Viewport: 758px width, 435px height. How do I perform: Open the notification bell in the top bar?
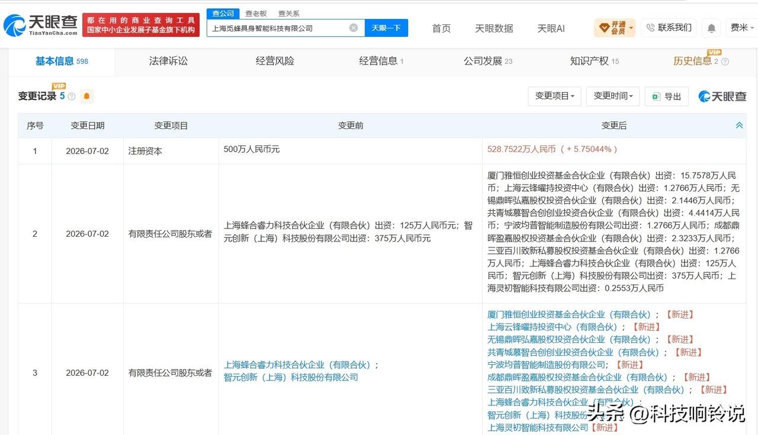tap(711, 28)
